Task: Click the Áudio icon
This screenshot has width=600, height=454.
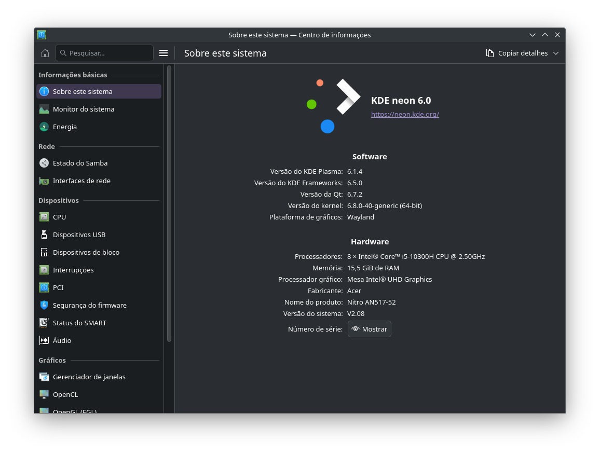Action: click(x=44, y=340)
